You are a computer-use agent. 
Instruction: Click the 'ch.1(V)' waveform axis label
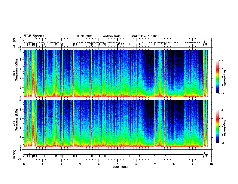[14, 43]
